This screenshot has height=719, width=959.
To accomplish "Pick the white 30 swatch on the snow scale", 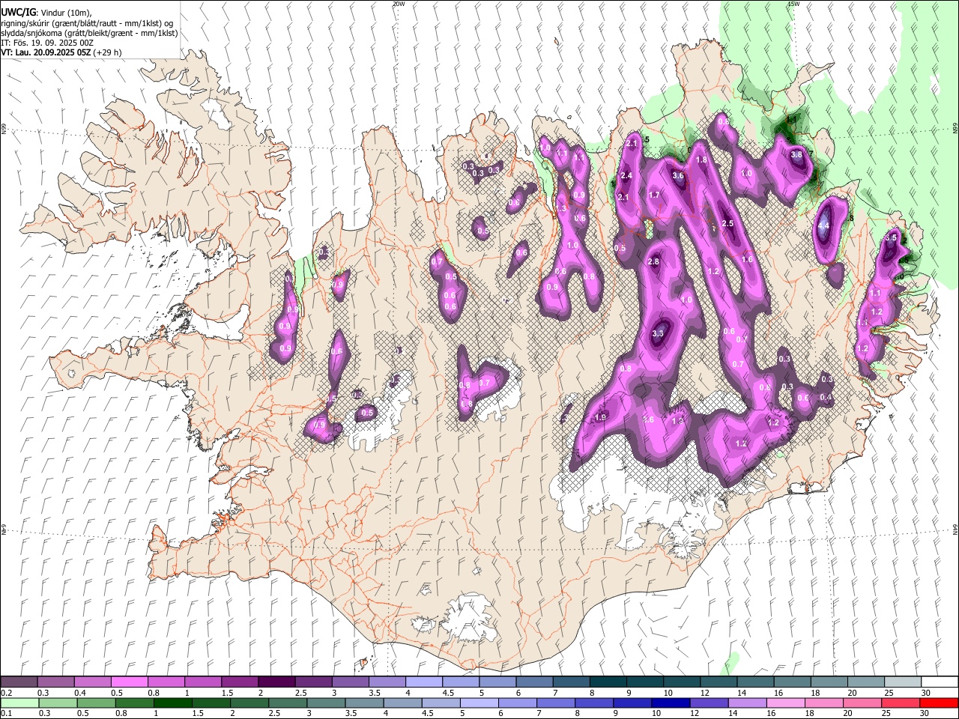I will point(940,682).
